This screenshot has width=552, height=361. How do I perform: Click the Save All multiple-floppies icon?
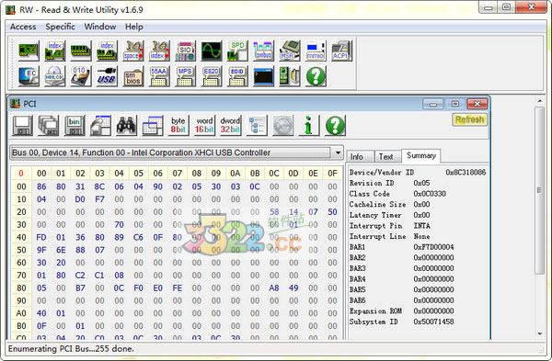[49, 126]
